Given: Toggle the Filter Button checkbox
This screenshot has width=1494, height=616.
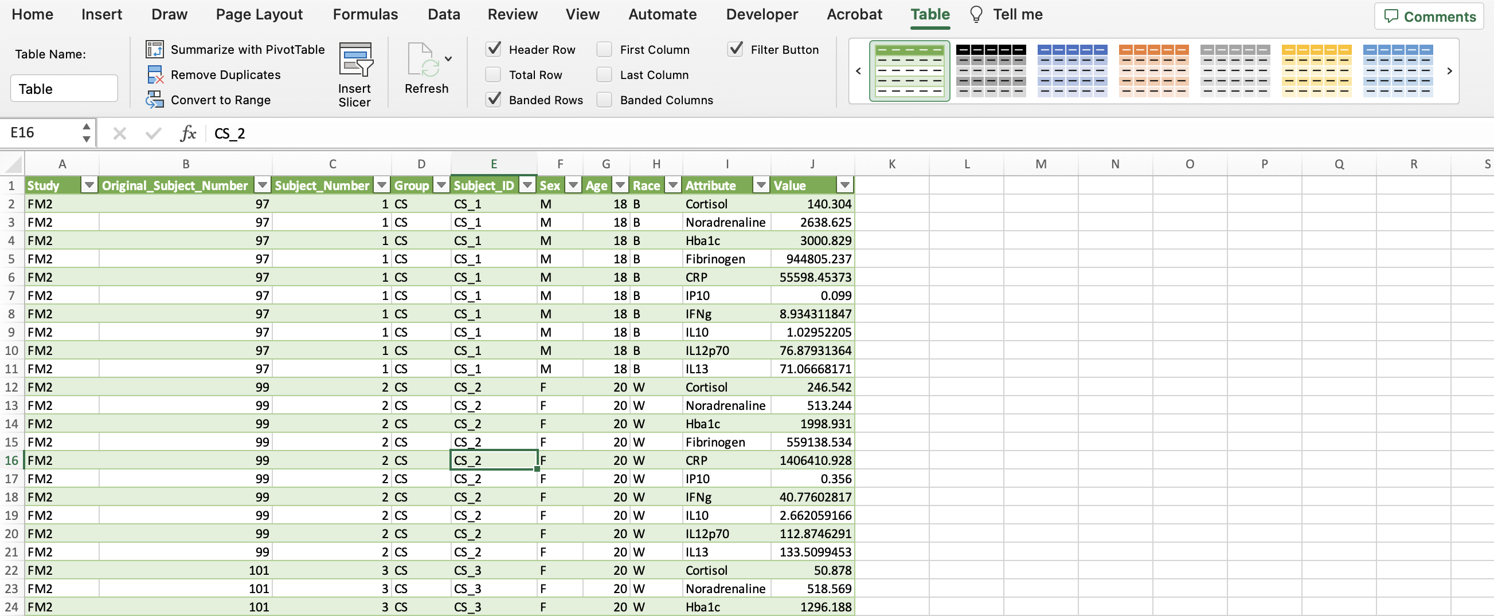Looking at the screenshot, I should [x=736, y=50].
